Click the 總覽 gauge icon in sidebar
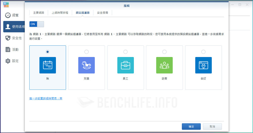This screenshot has height=133, width=253. click(x=8, y=15)
